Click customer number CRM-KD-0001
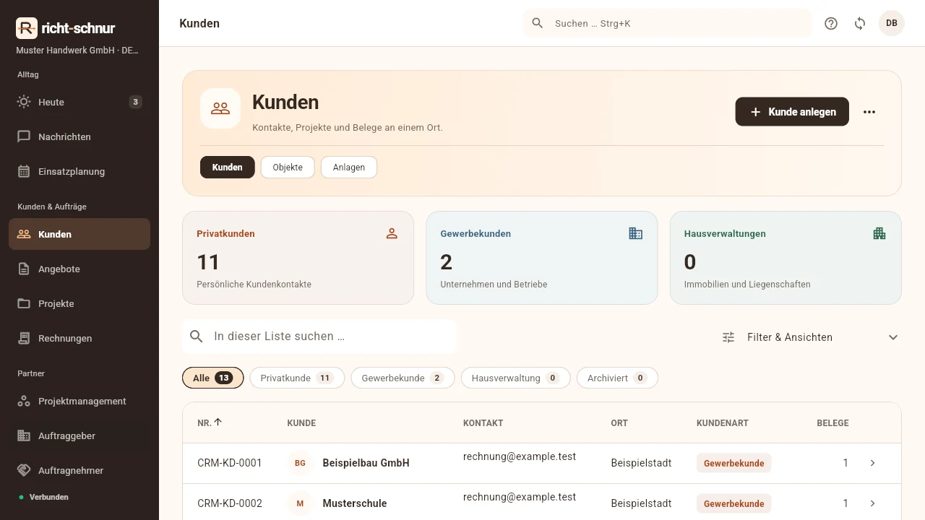The image size is (925, 520). [230, 463]
